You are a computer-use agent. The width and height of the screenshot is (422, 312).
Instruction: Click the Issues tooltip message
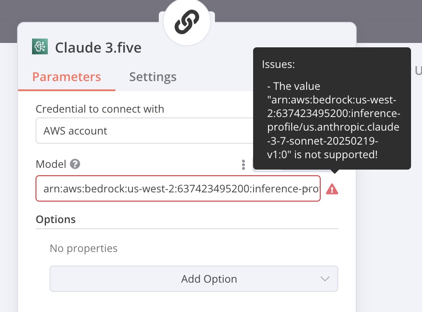click(x=332, y=109)
